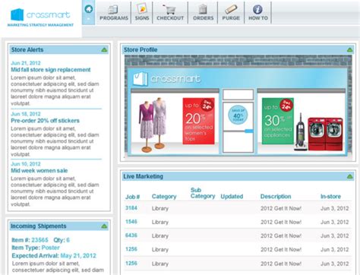The height and width of the screenshot is (275, 360).
Task: Sort by Description column header
Action: point(276,196)
